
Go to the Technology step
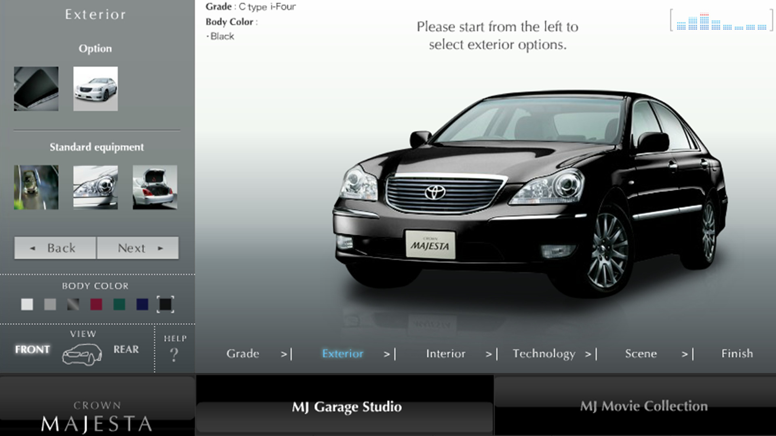544,354
